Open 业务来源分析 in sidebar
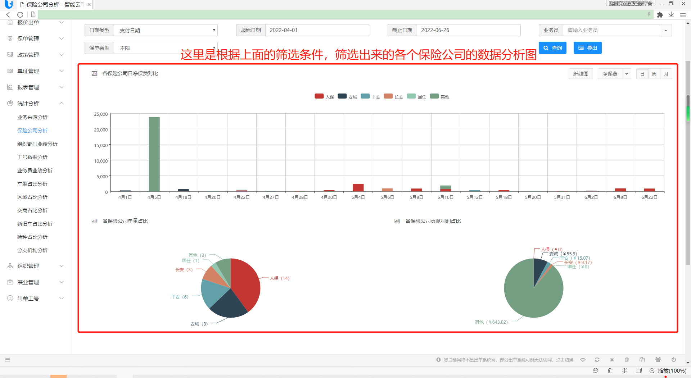Viewport: 691px width, 378px height. pyautogui.click(x=32, y=117)
